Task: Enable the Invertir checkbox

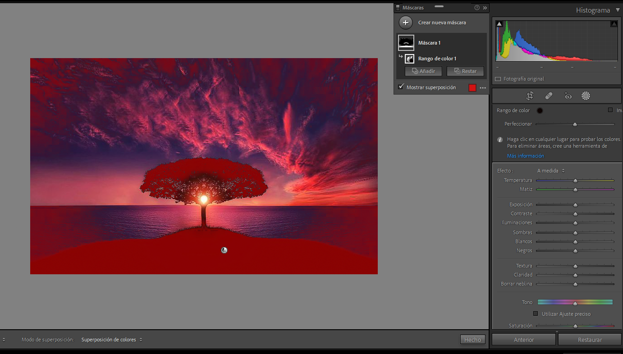Action: click(611, 110)
